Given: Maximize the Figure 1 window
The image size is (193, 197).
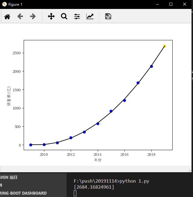Looking at the screenshot, I should coord(171,4).
